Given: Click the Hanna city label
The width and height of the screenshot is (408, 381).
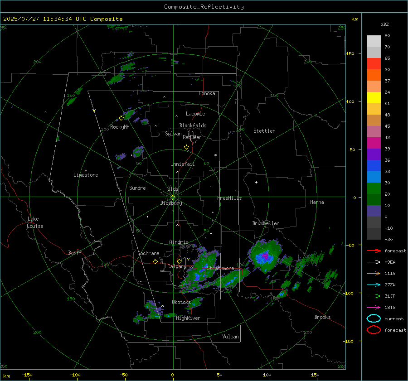Looking at the screenshot, I should pyautogui.click(x=317, y=202).
